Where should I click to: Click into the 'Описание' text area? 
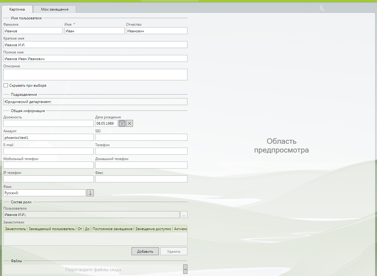click(x=95, y=75)
